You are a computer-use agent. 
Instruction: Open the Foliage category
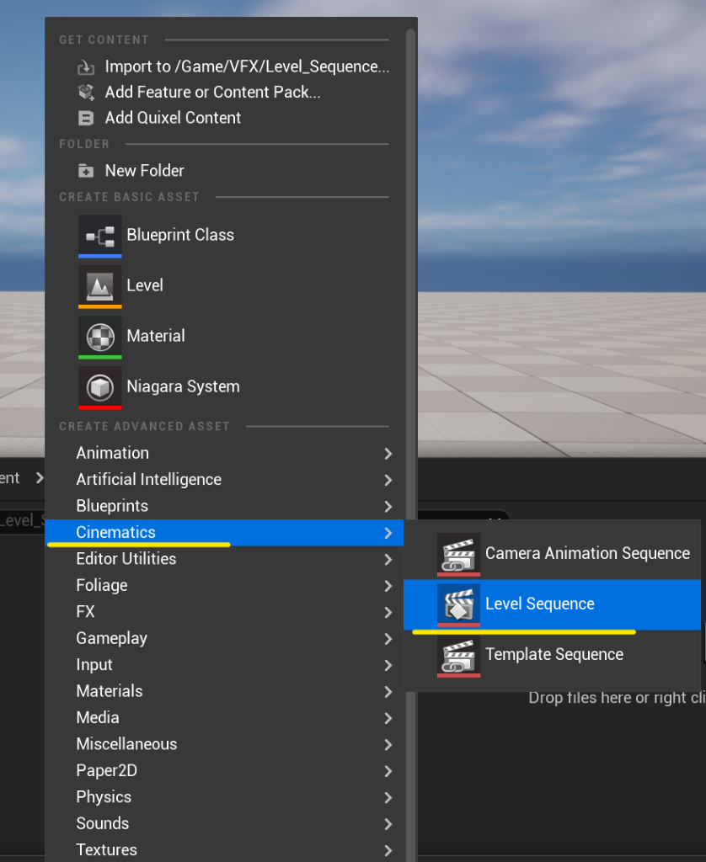(224, 585)
